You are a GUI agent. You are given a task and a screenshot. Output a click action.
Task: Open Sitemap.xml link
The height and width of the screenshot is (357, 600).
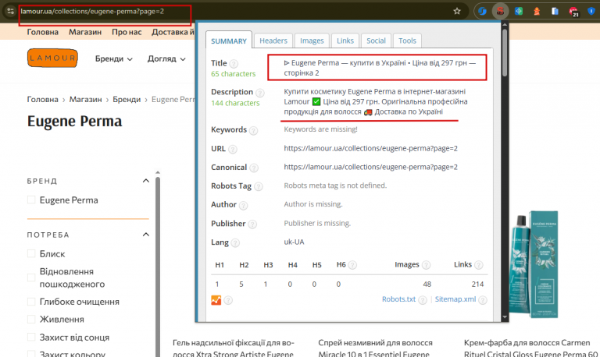tap(455, 299)
